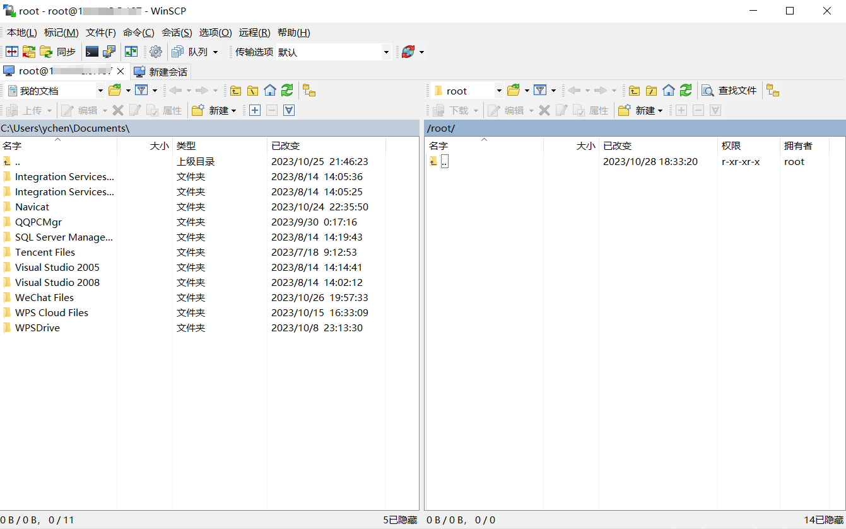
Task: Click the remote panel 新建 button
Action: coord(637,110)
